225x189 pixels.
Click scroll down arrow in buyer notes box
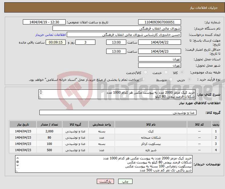pos(18,166)
